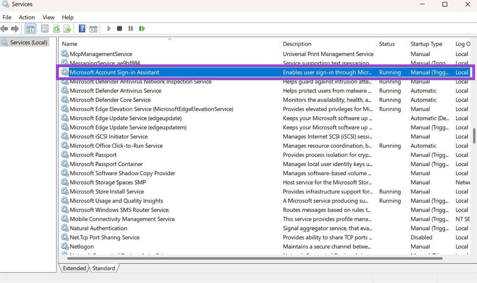Toggle the console tree visibility icon

click(x=30, y=28)
